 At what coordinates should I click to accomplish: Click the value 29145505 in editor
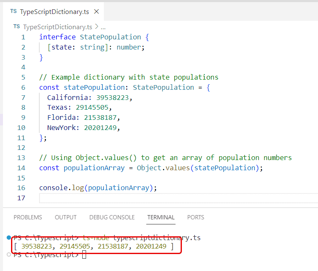(92, 108)
